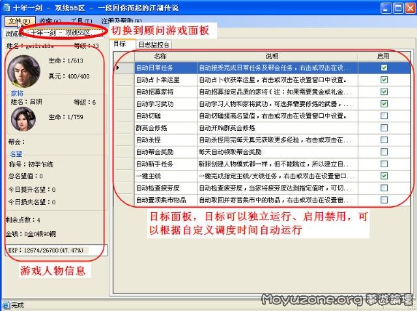417x311 pixels.
Task: Close the 十年一剑 window
Action: pos(410,8)
